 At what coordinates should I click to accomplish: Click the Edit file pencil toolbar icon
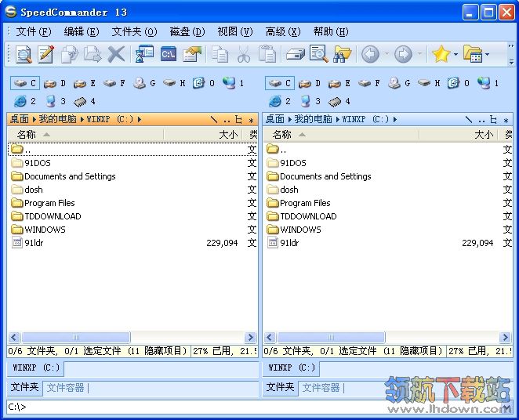point(45,54)
